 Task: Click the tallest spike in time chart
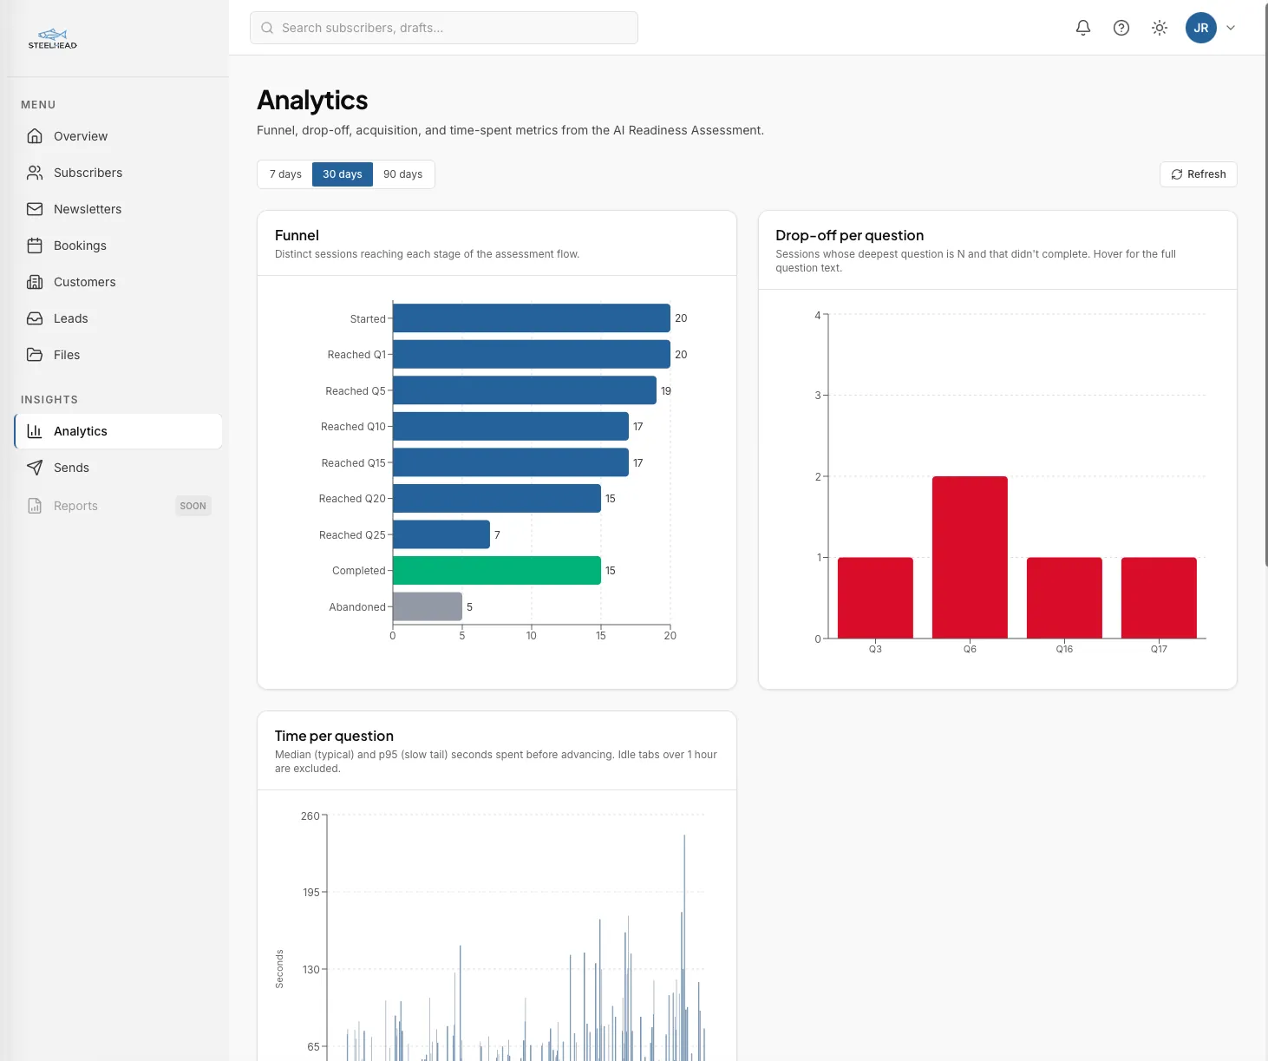684,946
